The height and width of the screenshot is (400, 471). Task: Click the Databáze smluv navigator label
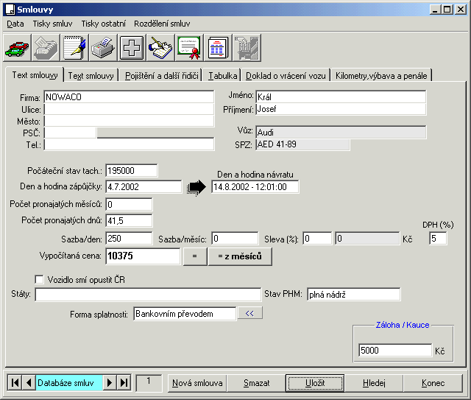click(69, 383)
